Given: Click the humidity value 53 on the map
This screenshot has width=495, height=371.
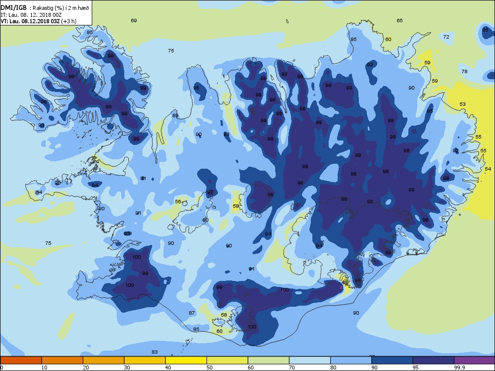Looking at the screenshot, I should 462,104.
